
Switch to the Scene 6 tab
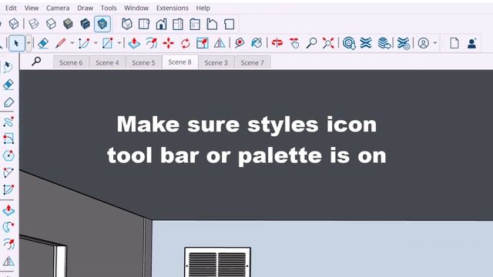pos(71,62)
